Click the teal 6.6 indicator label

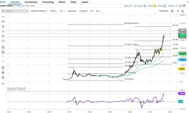pyautogui.click(x=181, y=101)
